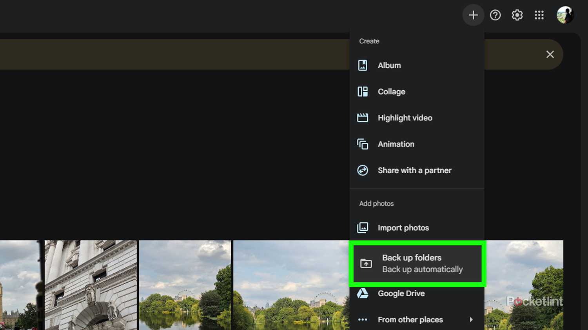The width and height of the screenshot is (588, 330).
Task: Choose Google Drive from the menu
Action: click(x=401, y=293)
